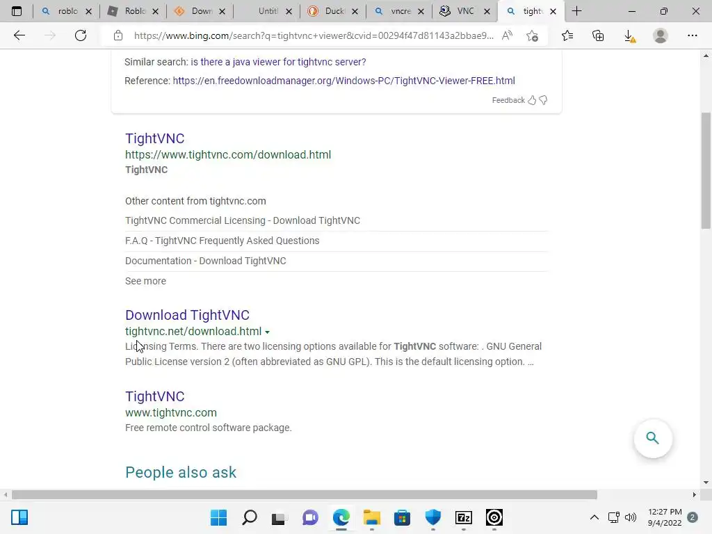Close the VNC tab

tap(487, 11)
